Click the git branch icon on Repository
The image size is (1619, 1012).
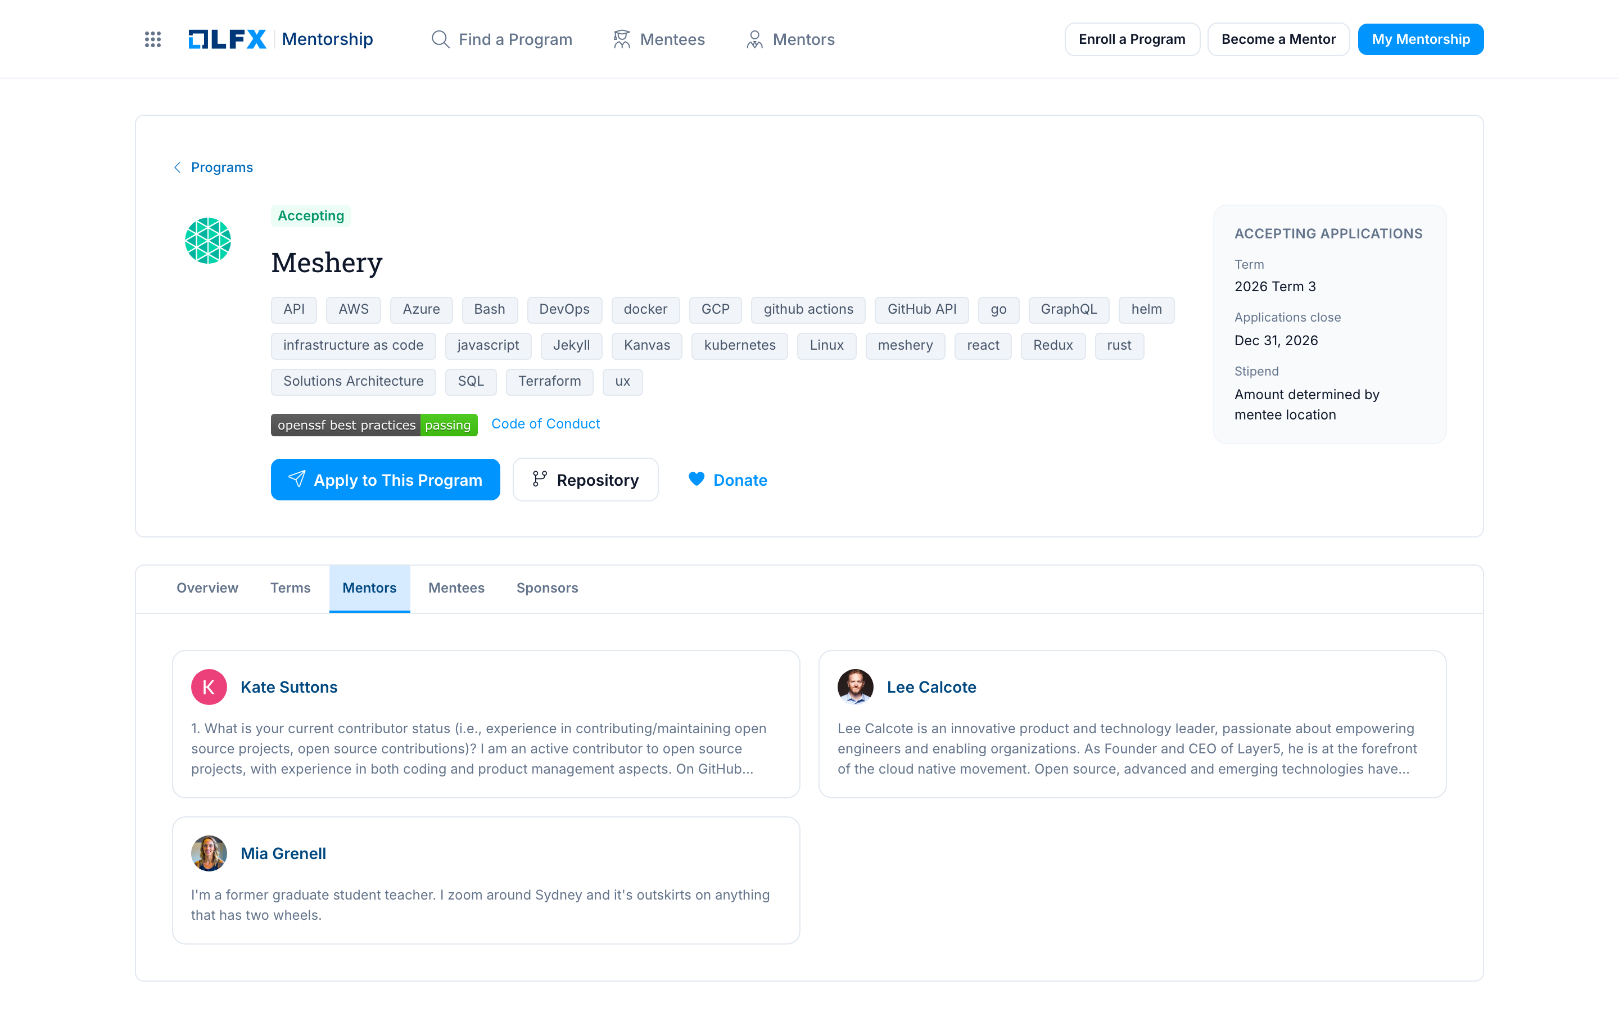(540, 479)
